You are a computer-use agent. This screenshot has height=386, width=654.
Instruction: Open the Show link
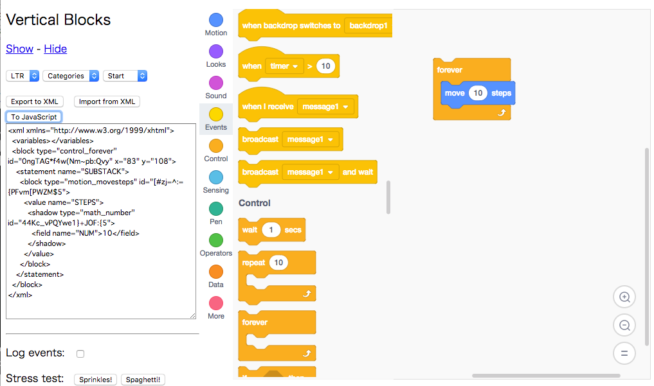coord(19,49)
